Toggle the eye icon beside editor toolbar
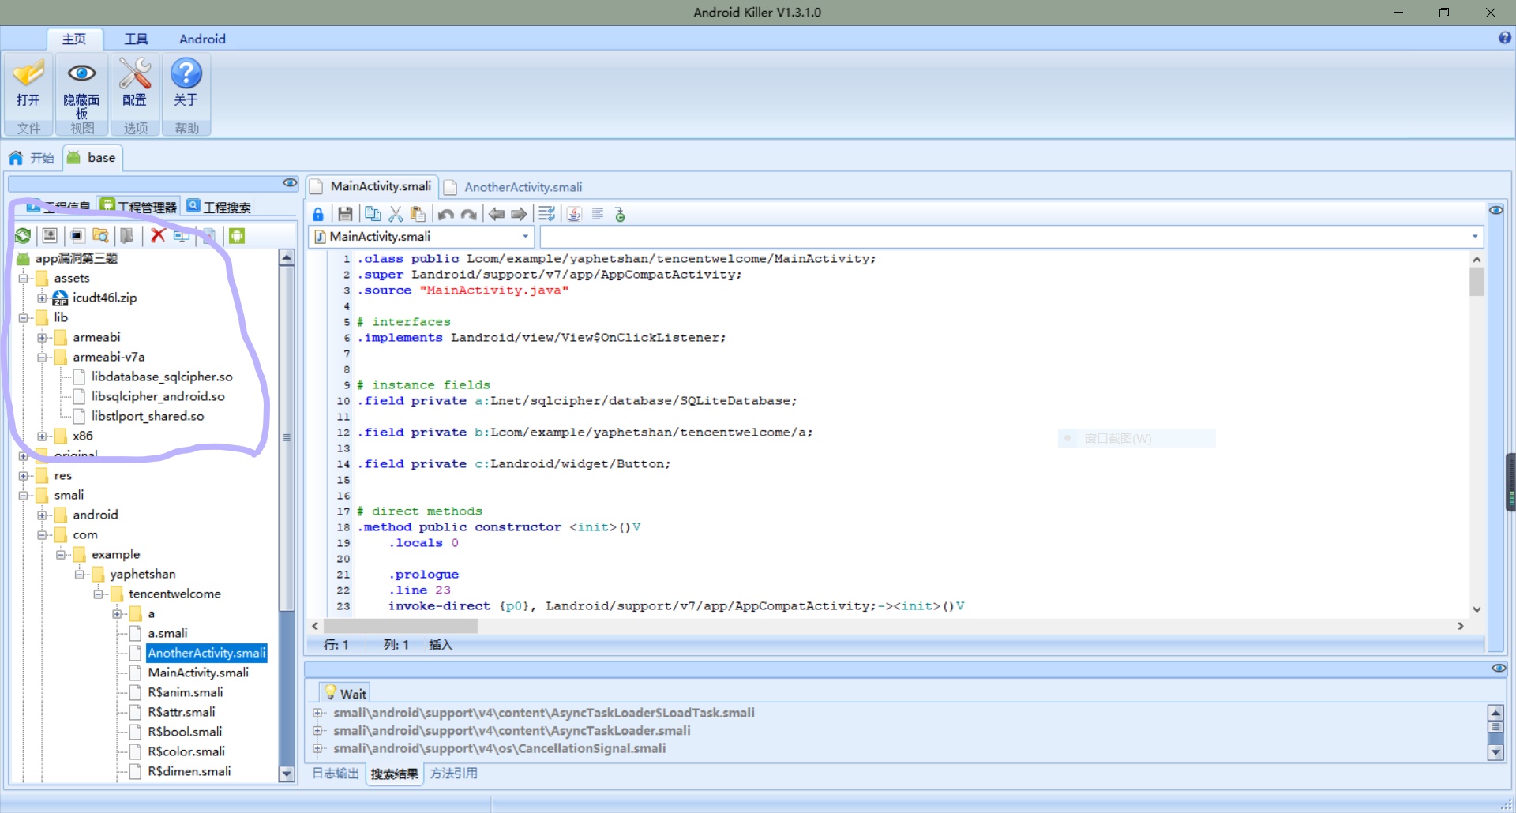The height and width of the screenshot is (813, 1516). pos(1495,210)
